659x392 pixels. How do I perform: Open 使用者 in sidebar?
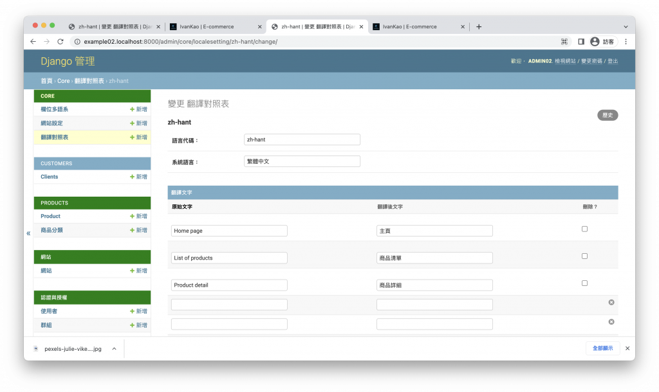(x=49, y=311)
